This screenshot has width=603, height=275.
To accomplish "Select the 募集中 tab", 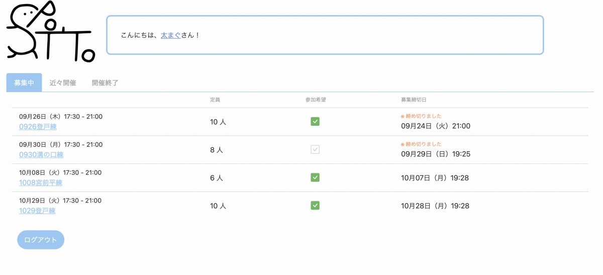I will pos(24,83).
